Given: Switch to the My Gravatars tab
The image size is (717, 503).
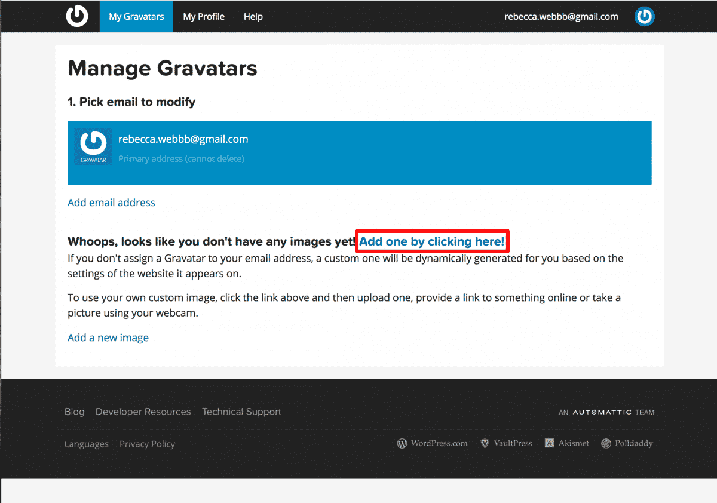Looking at the screenshot, I should pyautogui.click(x=136, y=16).
